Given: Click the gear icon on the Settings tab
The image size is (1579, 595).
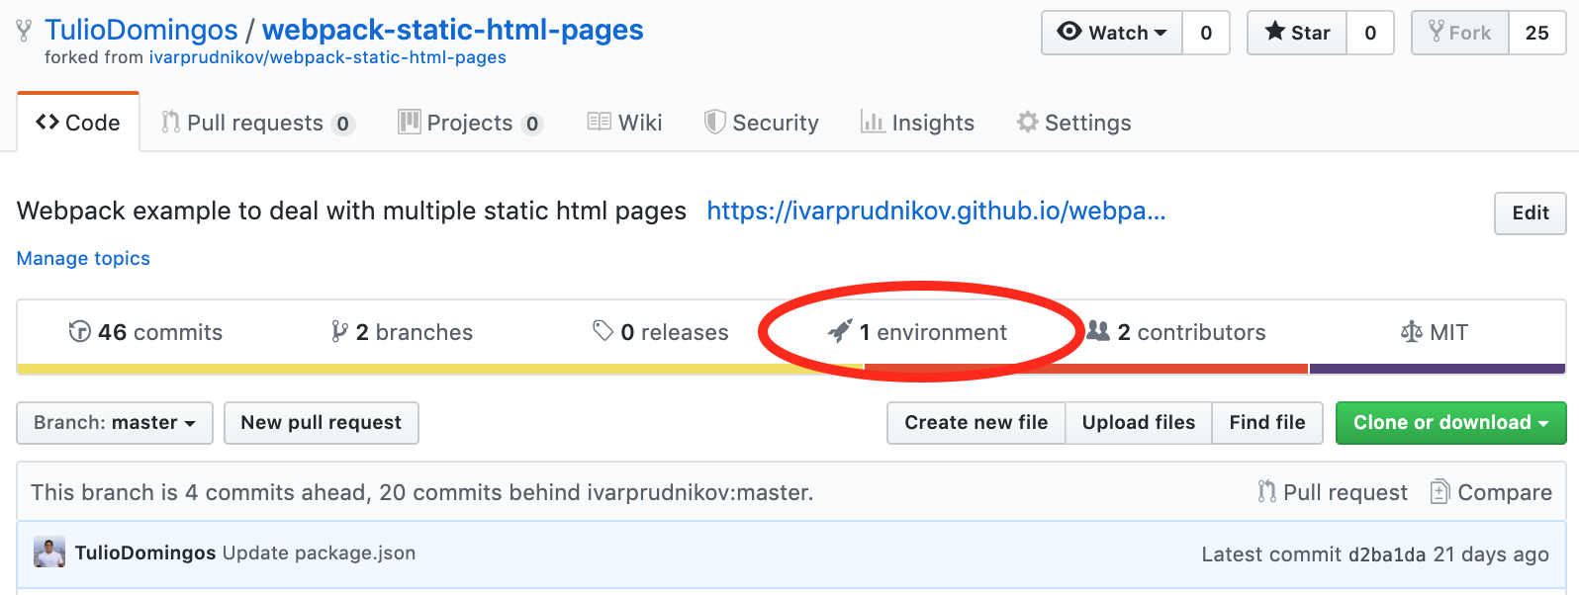Looking at the screenshot, I should pos(1028,122).
